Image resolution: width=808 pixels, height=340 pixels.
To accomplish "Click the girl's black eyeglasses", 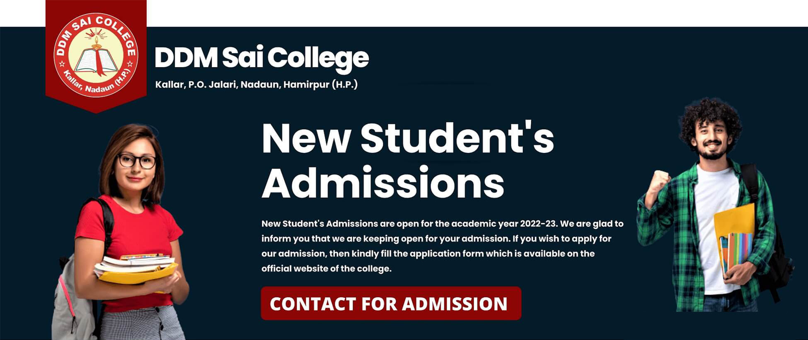I will 136,161.
